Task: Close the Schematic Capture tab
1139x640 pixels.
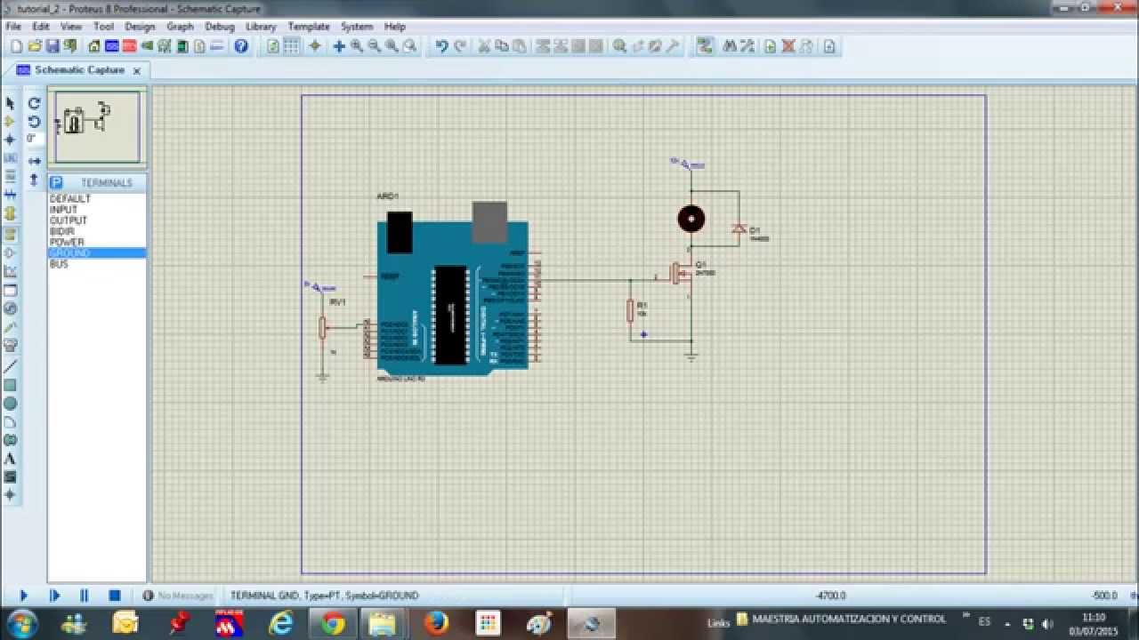Action: click(x=137, y=70)
